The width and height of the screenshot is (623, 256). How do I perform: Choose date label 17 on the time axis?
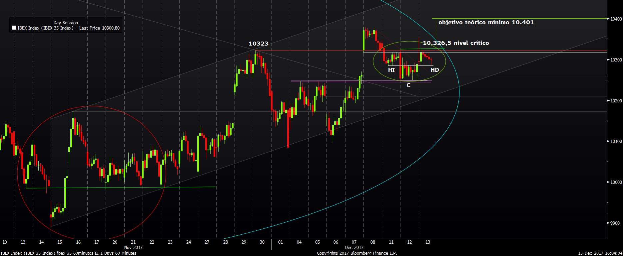tap(97, 242)
